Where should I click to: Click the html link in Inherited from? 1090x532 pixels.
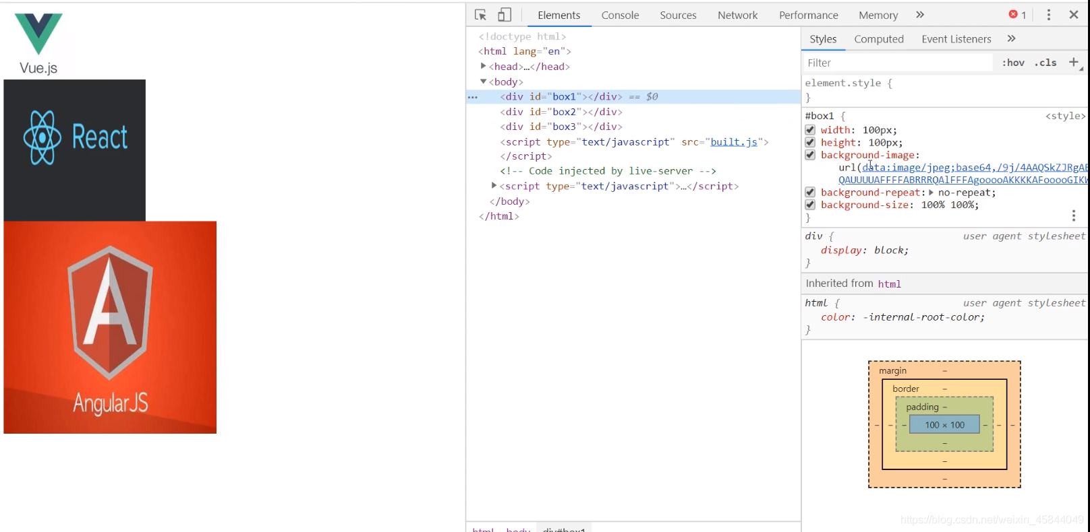[x=889, y=284]
